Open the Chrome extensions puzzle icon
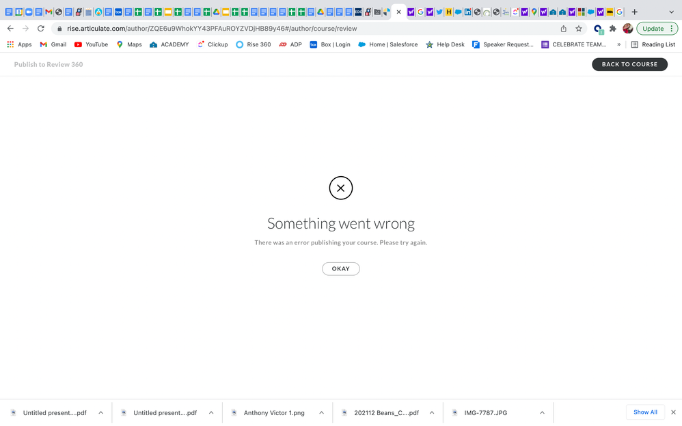Image resolution: width=682 pixels, height=426 pixels. pos(613,29)
